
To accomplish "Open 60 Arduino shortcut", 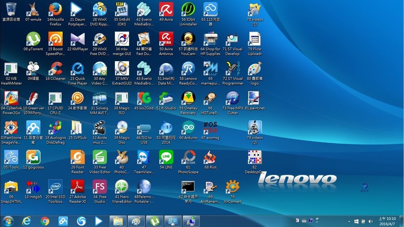I will 188,128.
